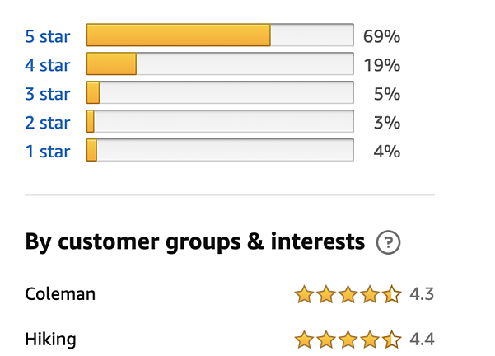Viewport: 495px width, 356px height.
Task: Open the 3 star reviews link
Action: click(x=47, y=94)
